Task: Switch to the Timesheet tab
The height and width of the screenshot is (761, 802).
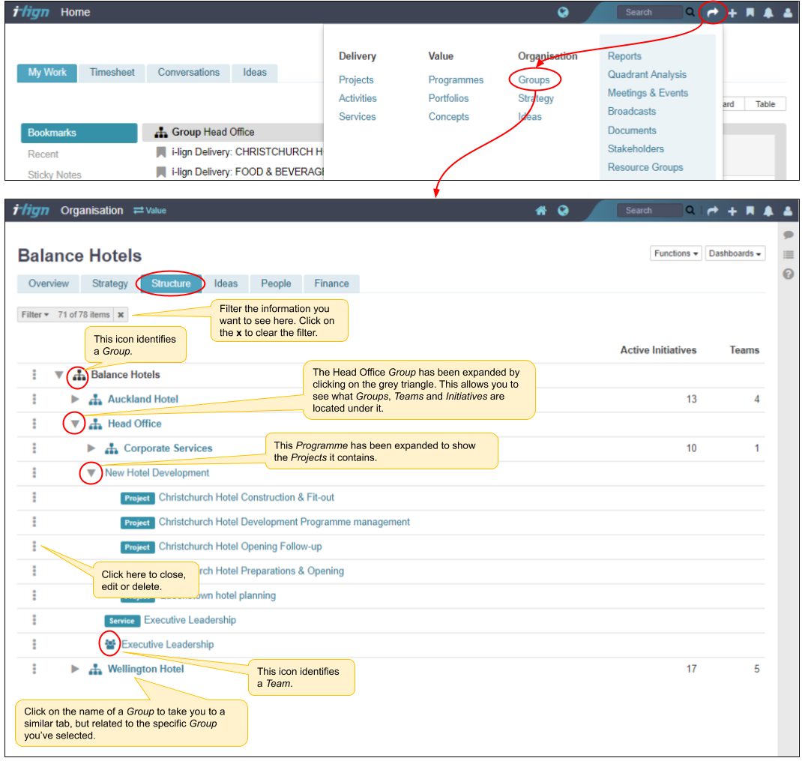Action: (x=112, y=73)
